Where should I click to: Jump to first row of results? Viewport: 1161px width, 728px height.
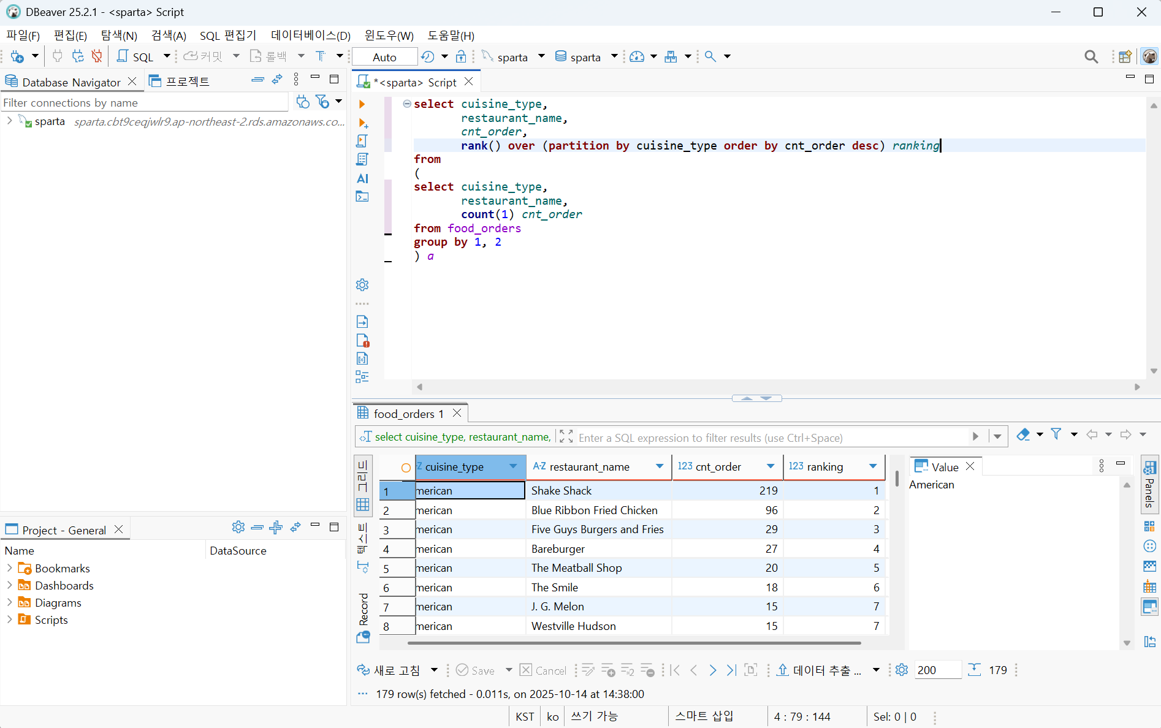pyautogui.click(x=675, y=670)
